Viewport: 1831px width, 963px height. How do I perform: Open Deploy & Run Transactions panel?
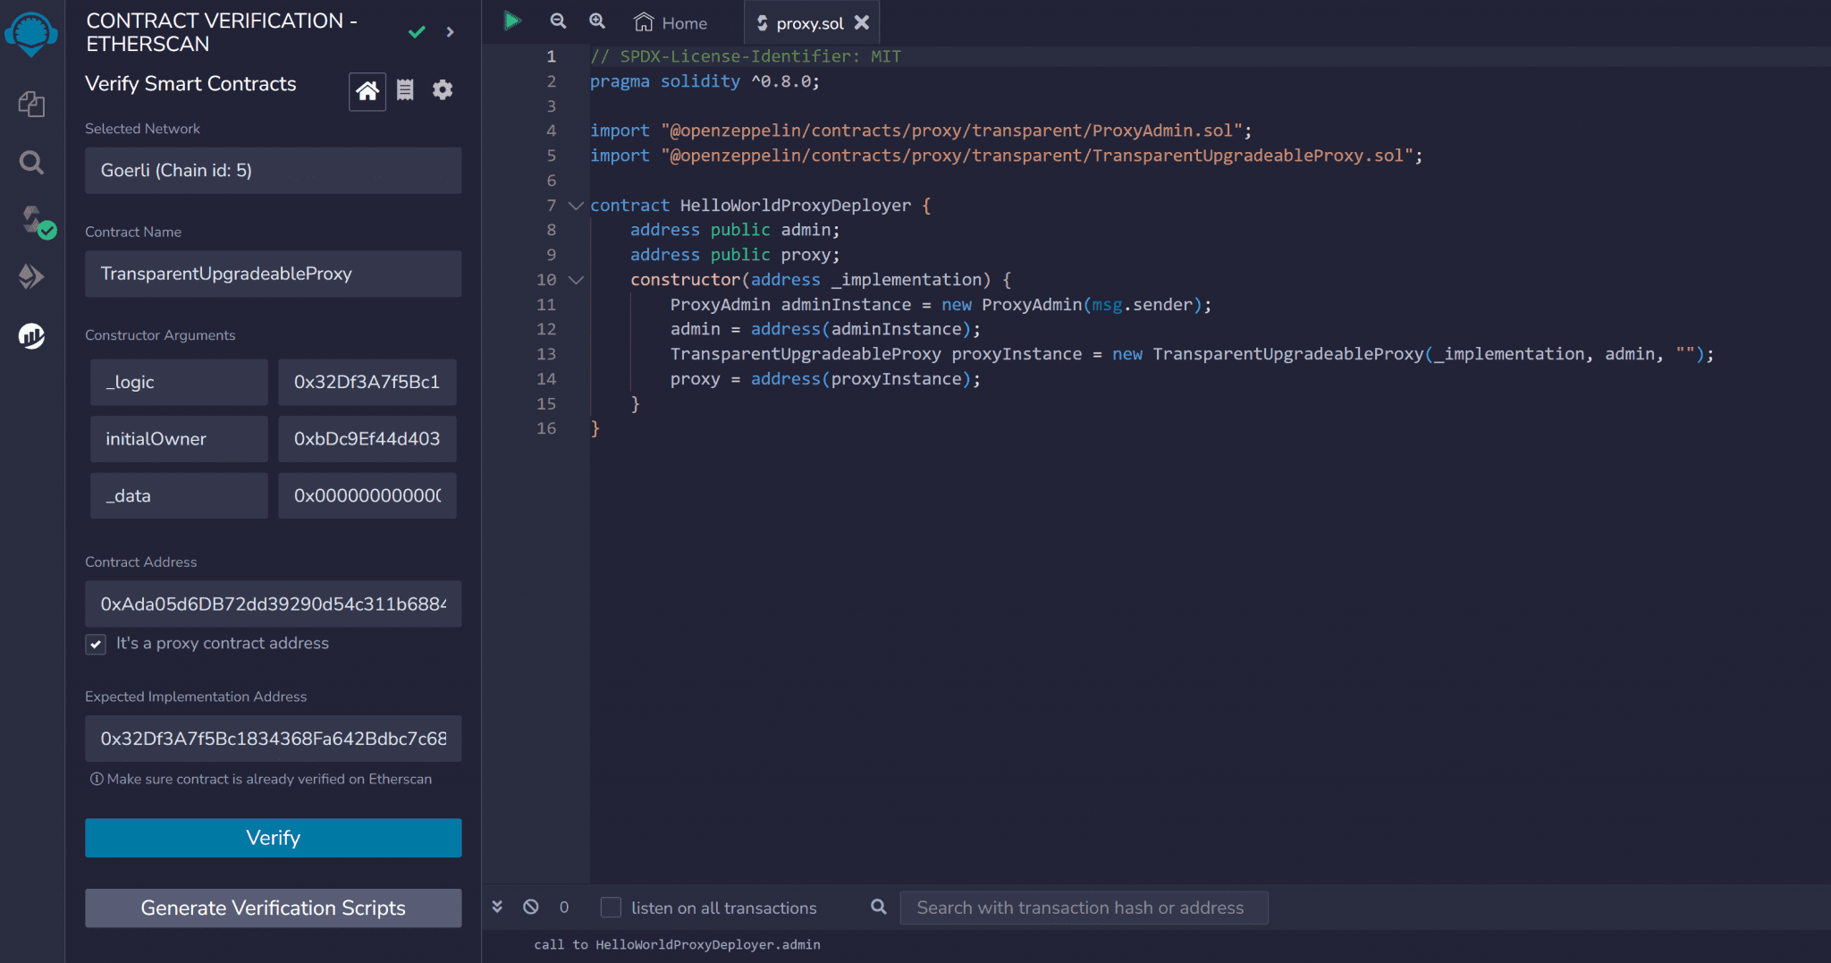[x=31, y=277]
